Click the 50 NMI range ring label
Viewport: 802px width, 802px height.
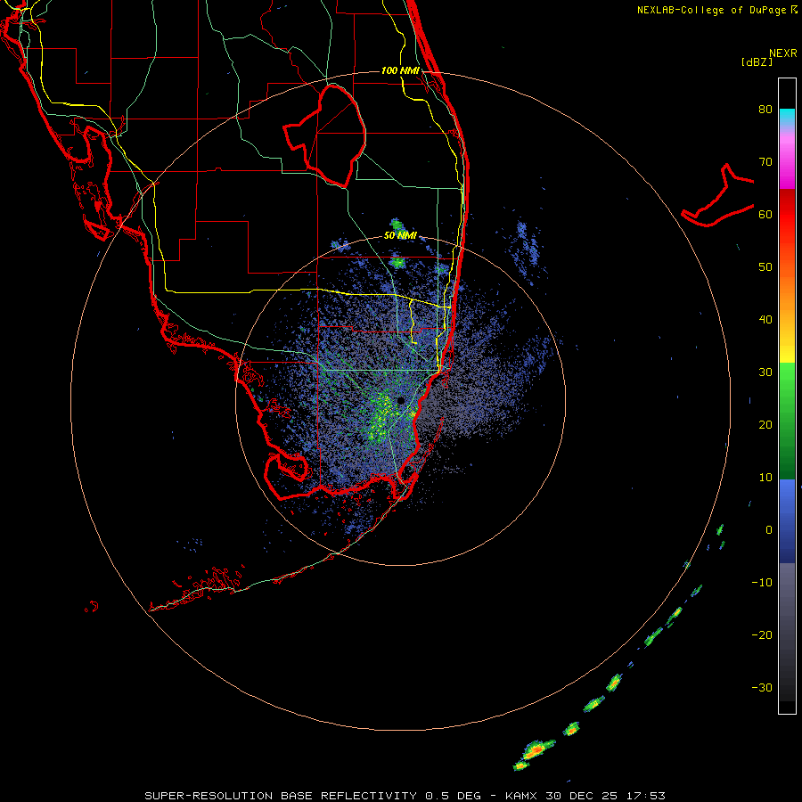(x=400, y=235)
